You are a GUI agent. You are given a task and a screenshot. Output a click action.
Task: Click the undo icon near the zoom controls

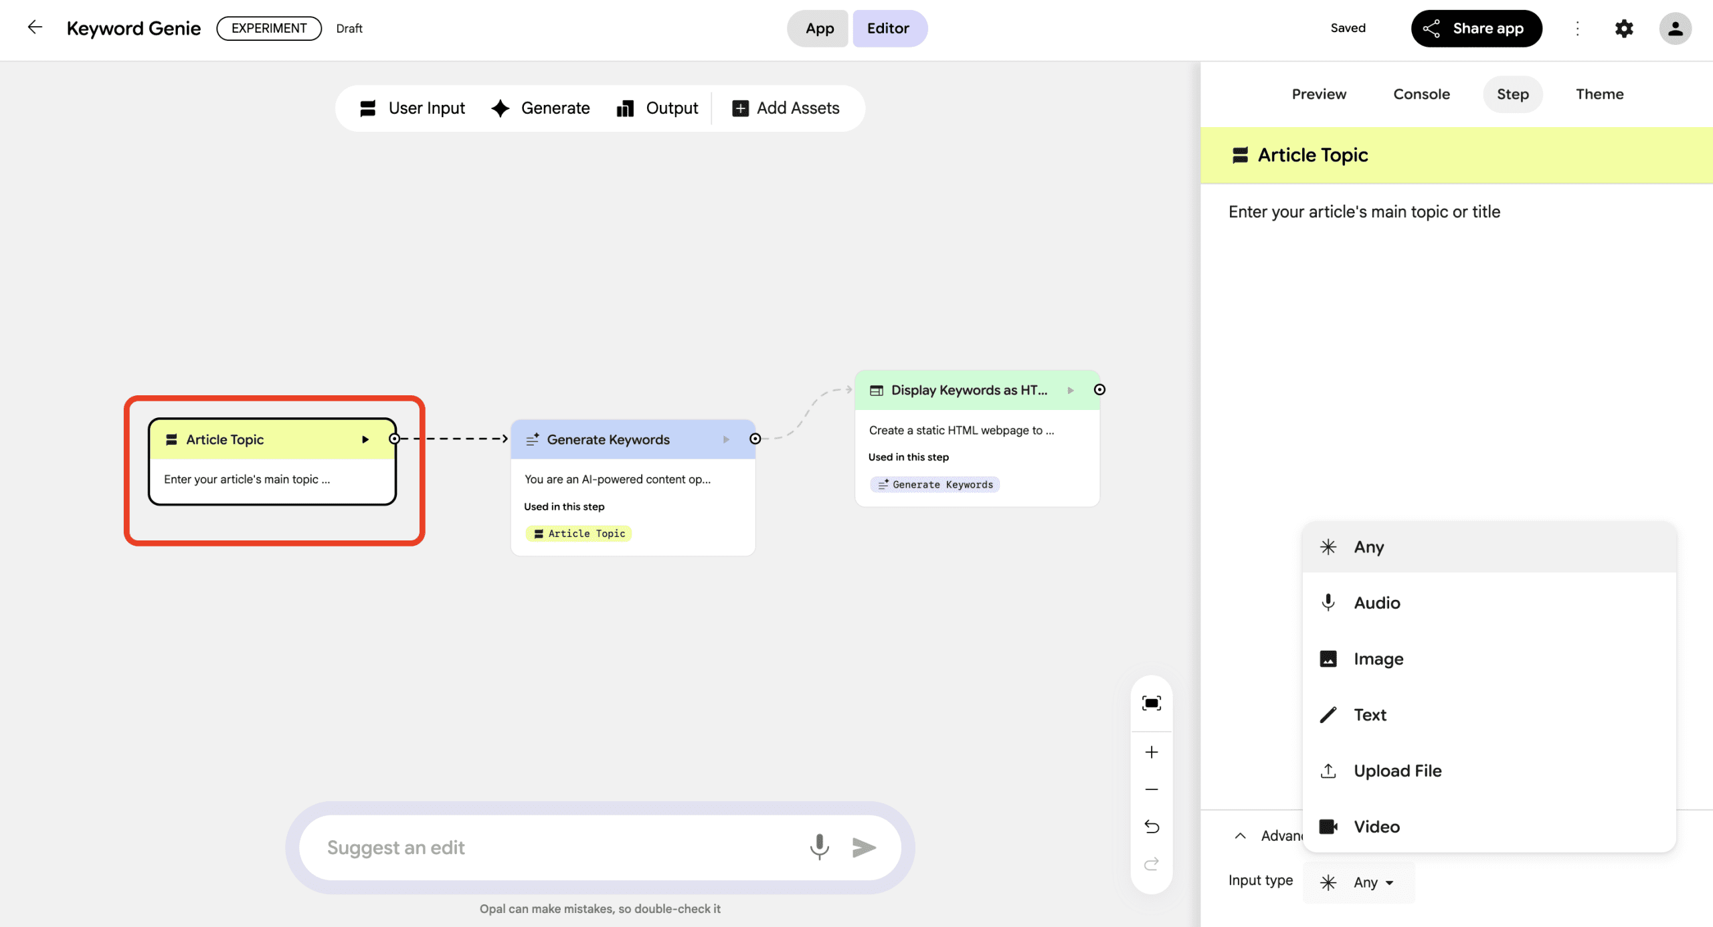[x=1151, y=826]
